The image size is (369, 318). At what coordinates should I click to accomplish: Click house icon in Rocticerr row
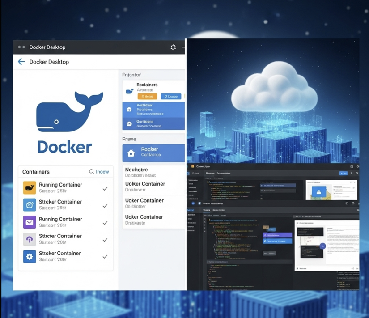[x=129, y=110]
